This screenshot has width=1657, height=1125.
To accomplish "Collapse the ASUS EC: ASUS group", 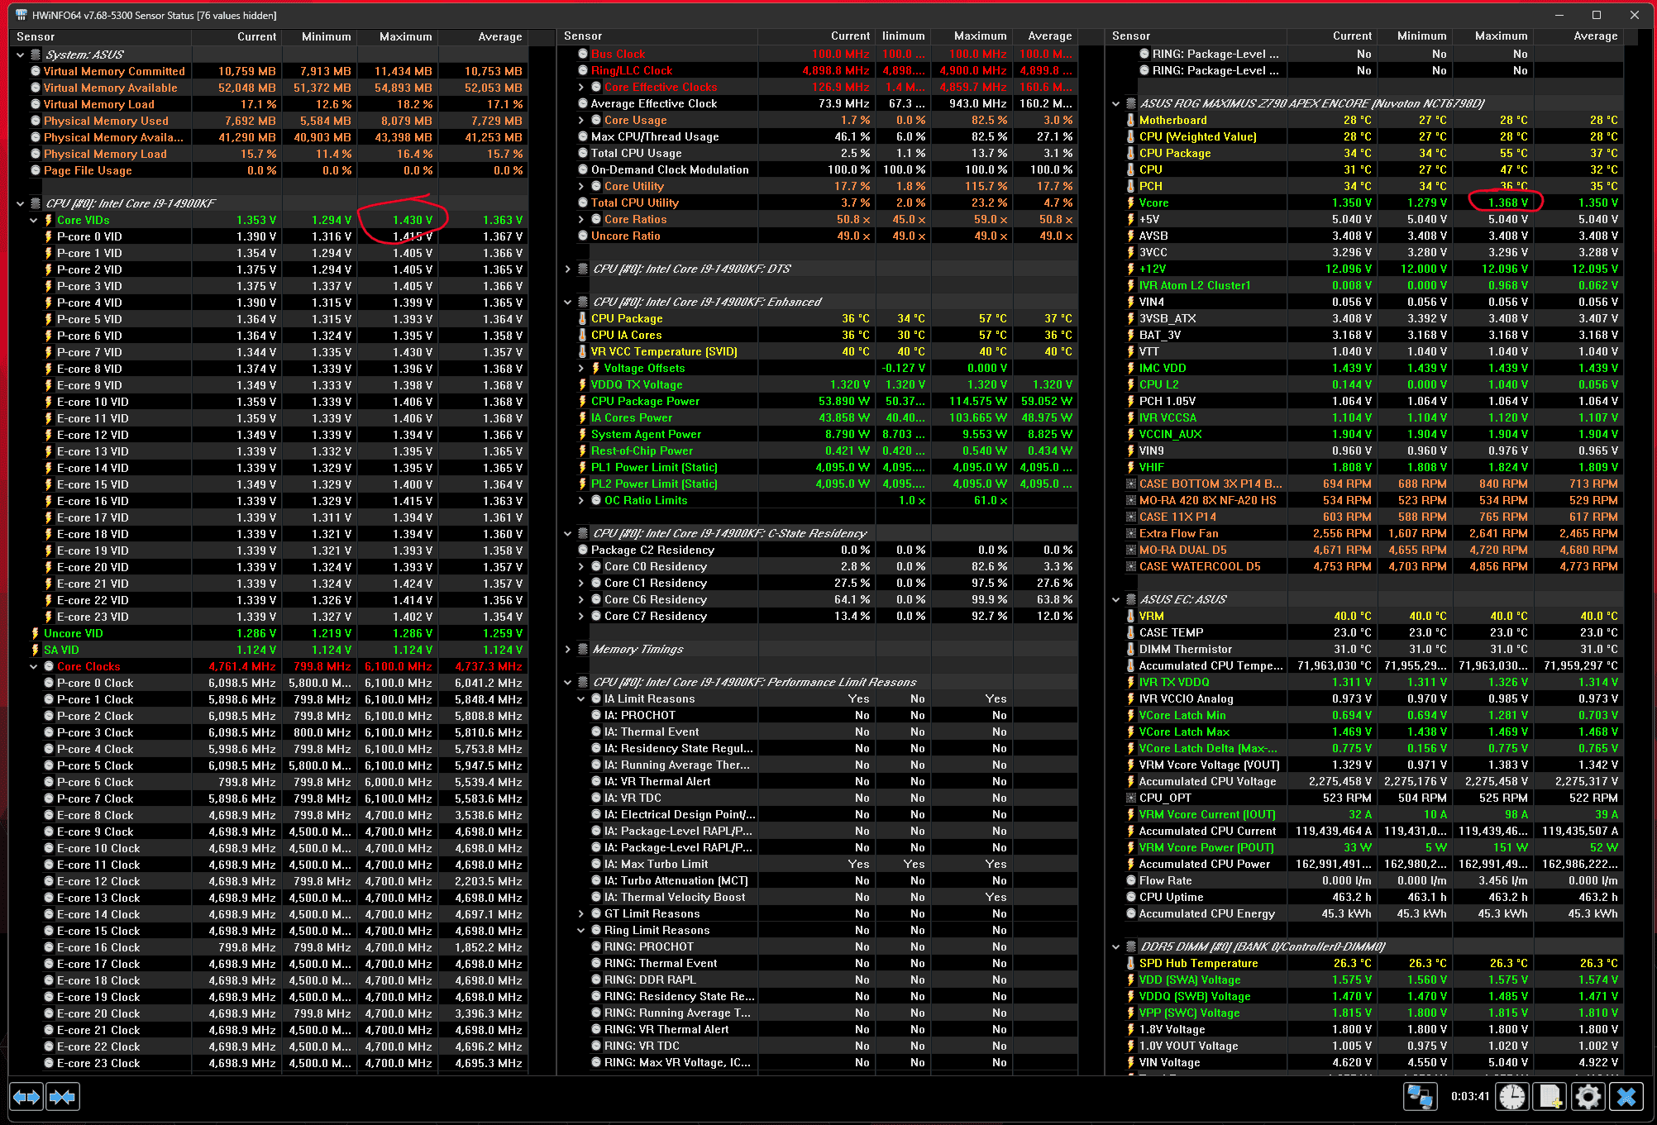I will point(1115,599).
